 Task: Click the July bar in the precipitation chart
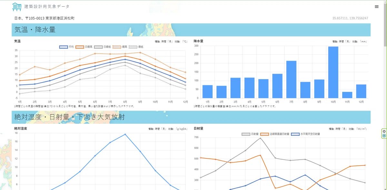291,79
